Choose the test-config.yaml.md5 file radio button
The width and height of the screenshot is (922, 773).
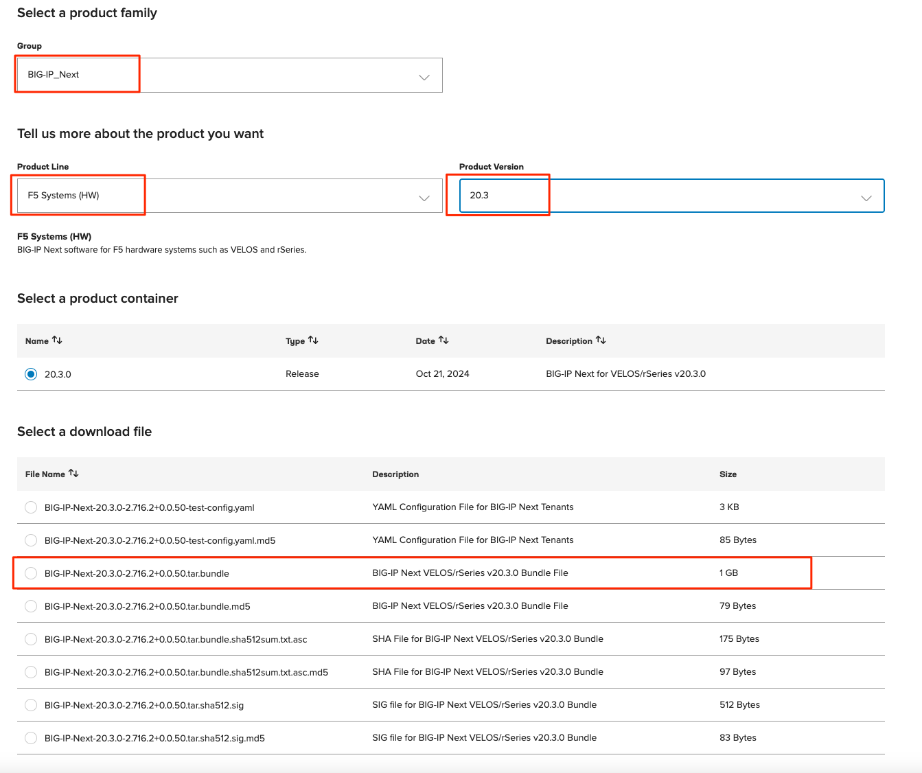tap(31, 540)
